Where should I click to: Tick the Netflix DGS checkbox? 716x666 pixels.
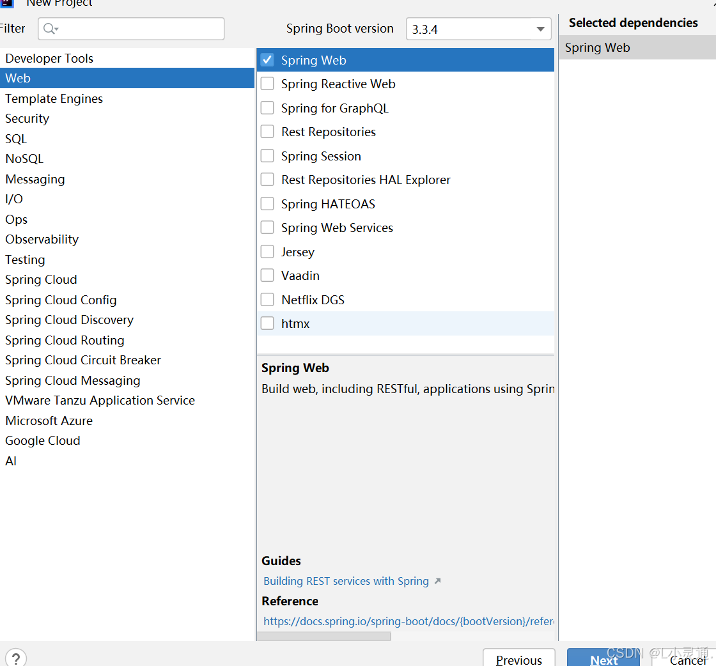[267, 300]
